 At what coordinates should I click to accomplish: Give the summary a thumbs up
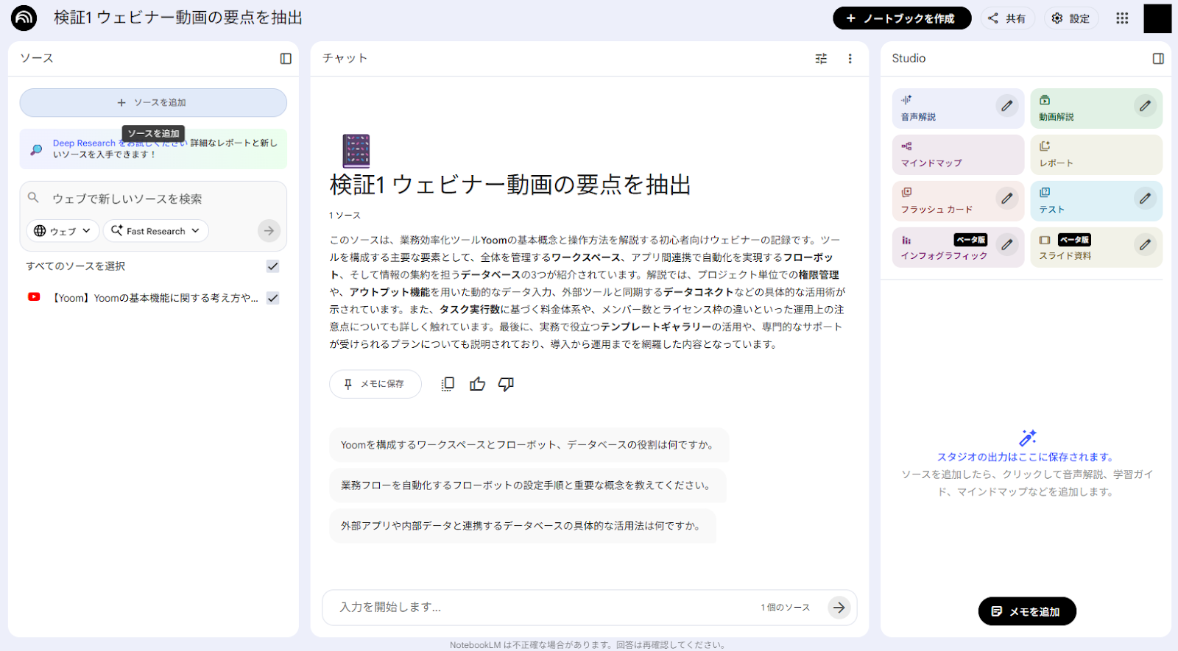coord(477,384)
